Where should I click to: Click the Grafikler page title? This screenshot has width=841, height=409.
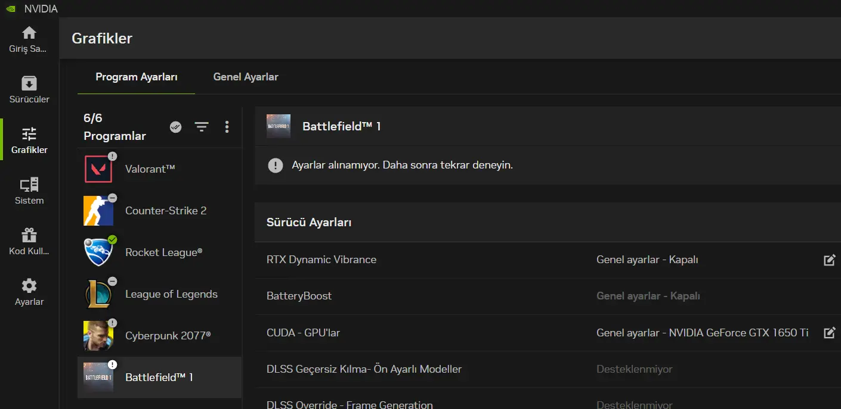(102, 39)
